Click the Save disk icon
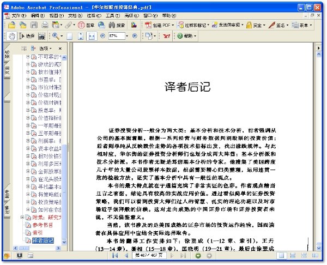This screenshot has height=265, width=327. tap(34, 25)
